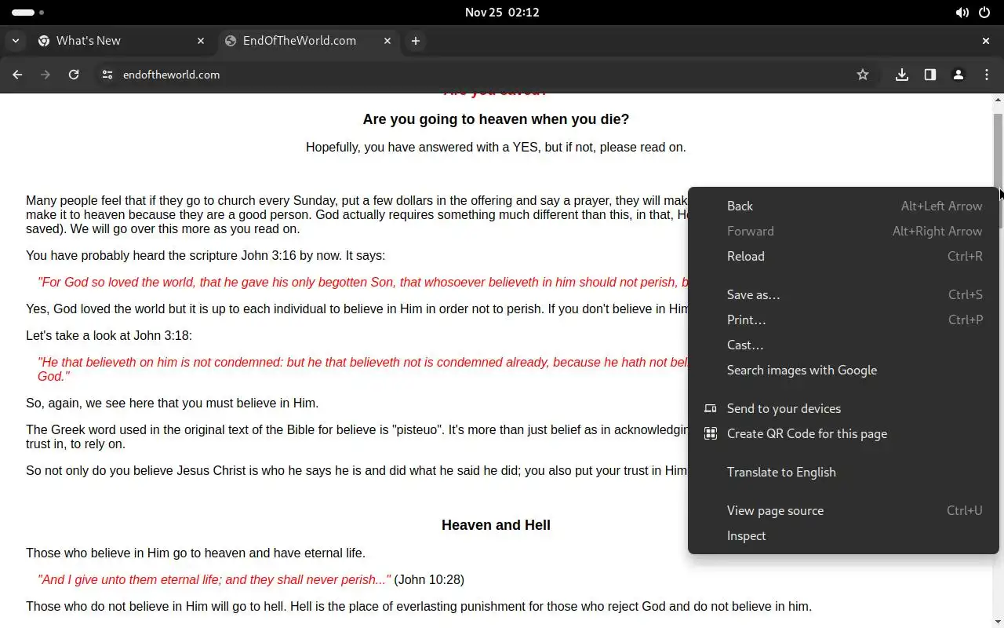Close the EndOfTheWorld.com tab
This screenshot has width=1004, height=628.
point(387,41)
